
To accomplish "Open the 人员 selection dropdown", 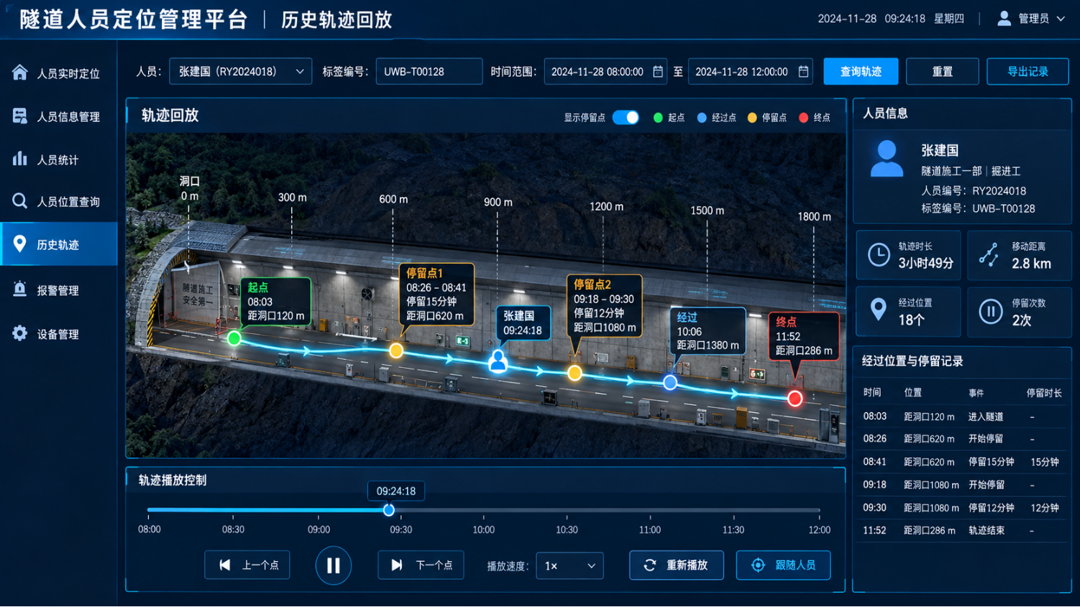I will point(240,71).
